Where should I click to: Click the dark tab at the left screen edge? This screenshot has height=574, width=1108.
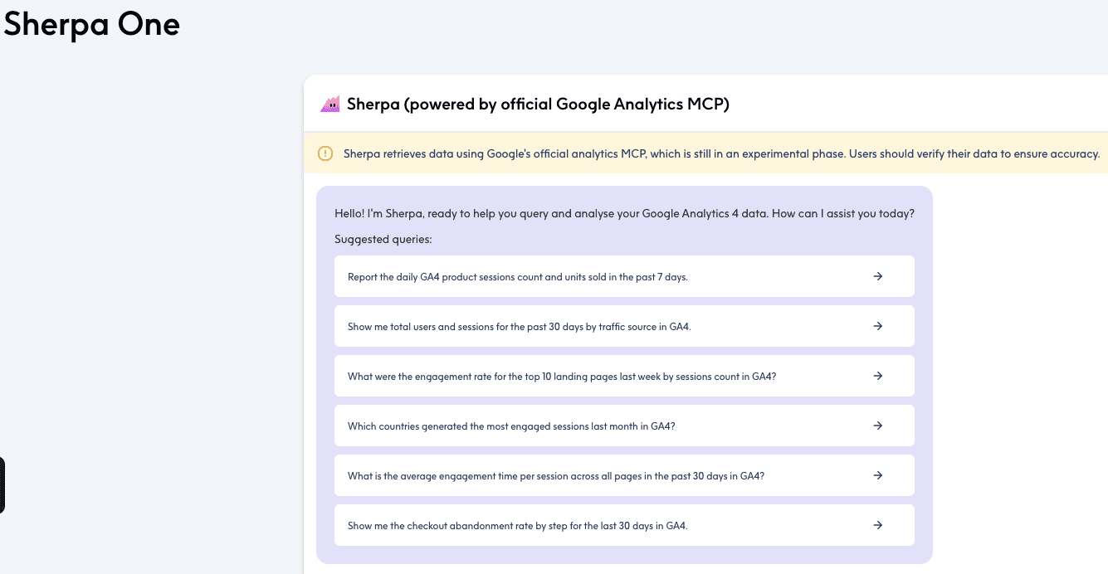pos(2,485)
